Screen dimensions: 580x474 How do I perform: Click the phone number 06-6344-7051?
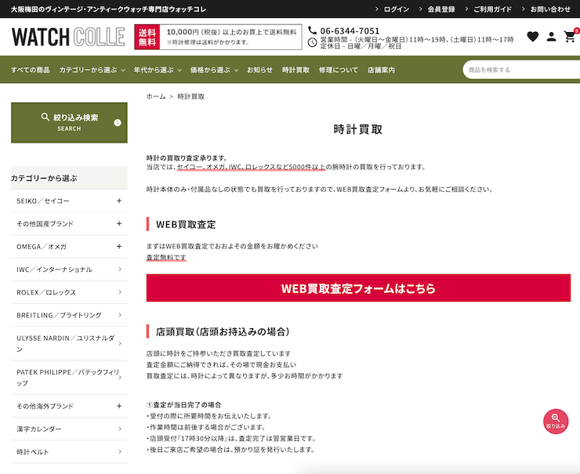click(x=350, y=31)
